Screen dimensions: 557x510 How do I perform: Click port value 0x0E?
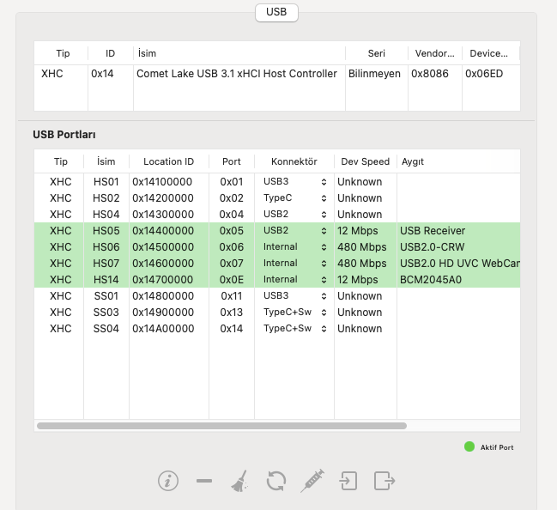tap(232, 280)
